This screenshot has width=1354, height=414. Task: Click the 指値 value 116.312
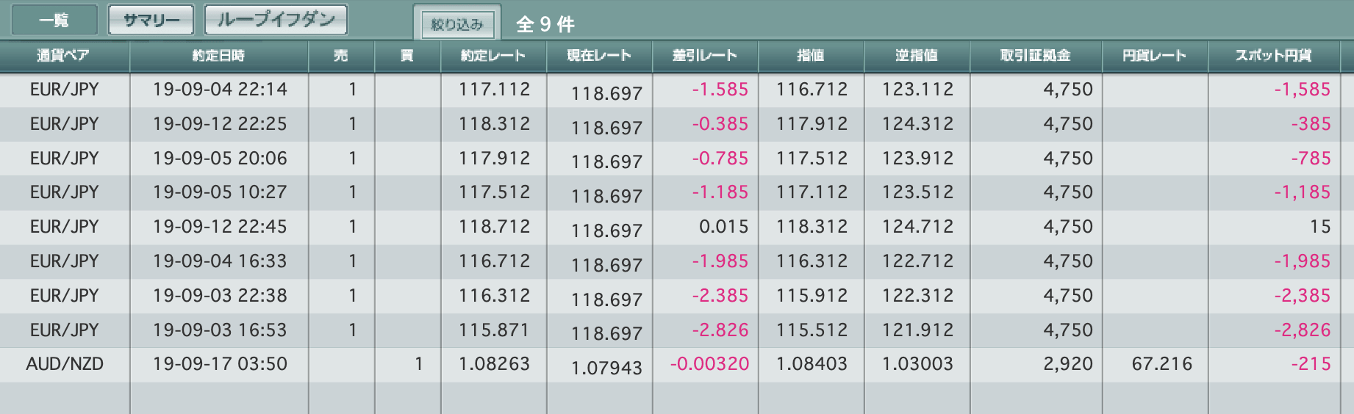coord(812,261)
